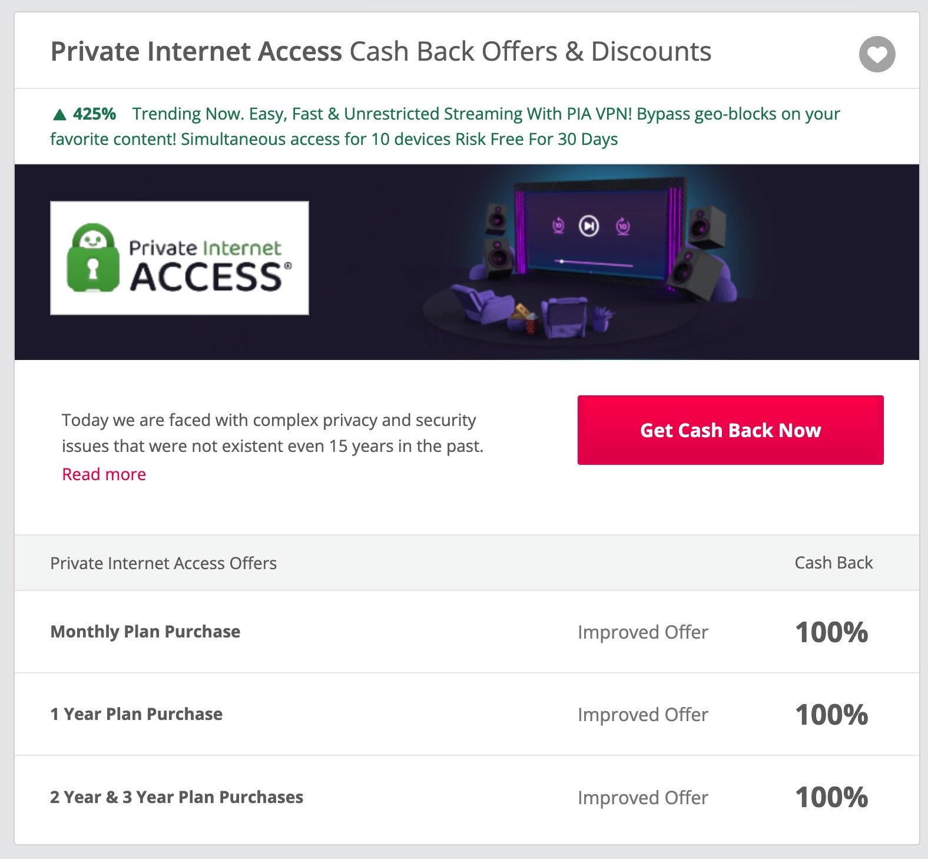Screen dimensions: 928x859
Task: Click the Improved Offer label for 1 Year Plan
Action: (643, 715)
